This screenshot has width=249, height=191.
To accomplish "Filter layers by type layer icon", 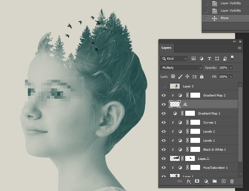I will (209, 58).
